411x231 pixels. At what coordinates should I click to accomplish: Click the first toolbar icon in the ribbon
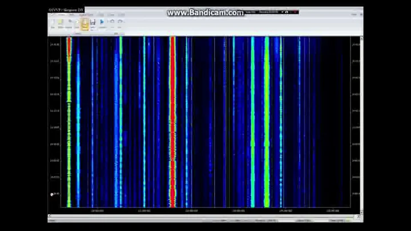coord(53,22)
